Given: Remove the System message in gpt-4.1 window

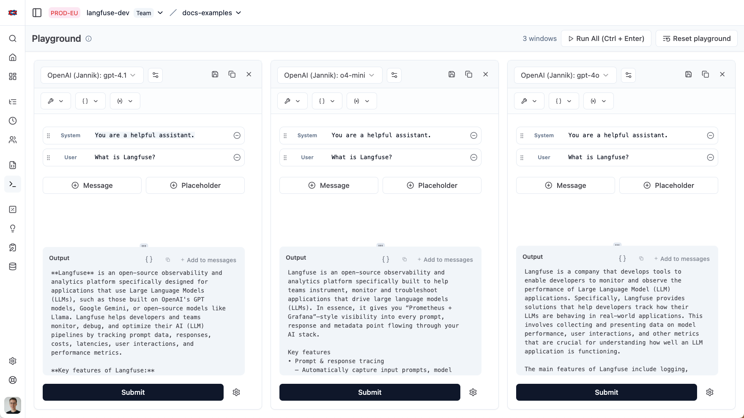Looking at the screenshot, I should point(237,136).
